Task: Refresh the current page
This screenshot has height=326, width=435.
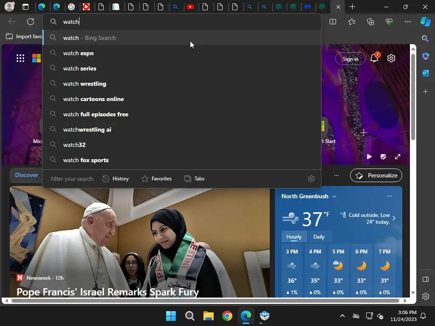Action: pos(31,22)
